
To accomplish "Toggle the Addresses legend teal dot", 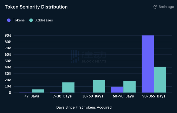I will click(x=31, y=20).
